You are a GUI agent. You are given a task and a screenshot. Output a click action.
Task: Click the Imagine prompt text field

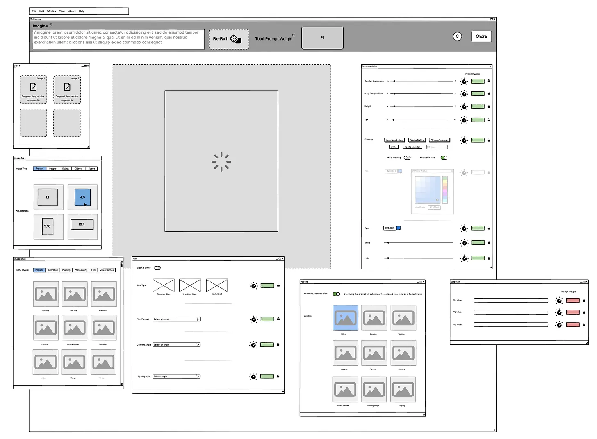(x=118, y=39)
